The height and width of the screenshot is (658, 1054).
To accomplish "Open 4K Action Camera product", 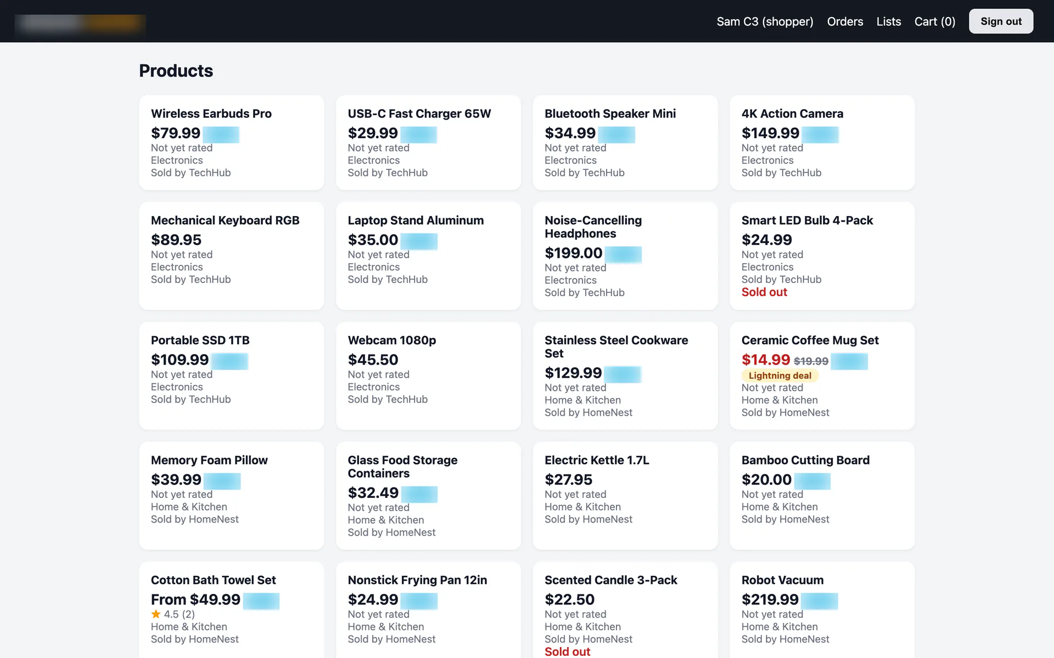I will click(x=792, y=114).
